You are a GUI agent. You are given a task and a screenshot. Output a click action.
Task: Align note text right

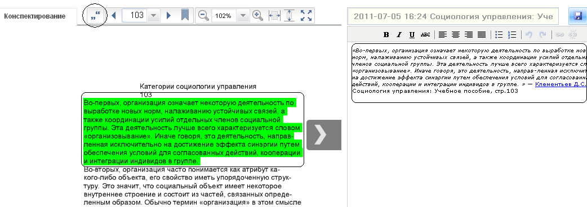tap(468, 35)
